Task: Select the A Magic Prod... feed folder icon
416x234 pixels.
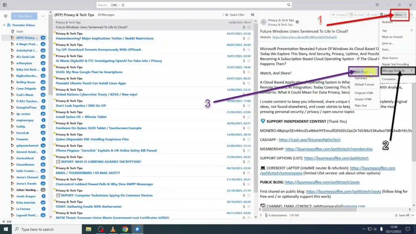Action: click(13, 44)
